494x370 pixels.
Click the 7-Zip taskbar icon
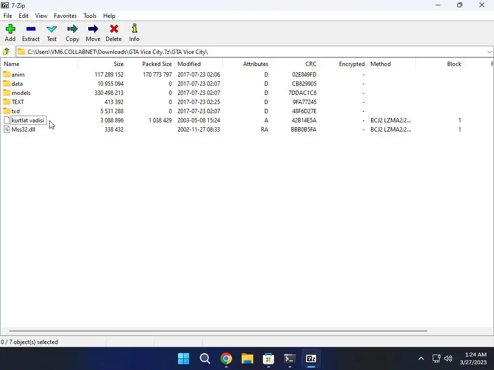pos(311,358)
